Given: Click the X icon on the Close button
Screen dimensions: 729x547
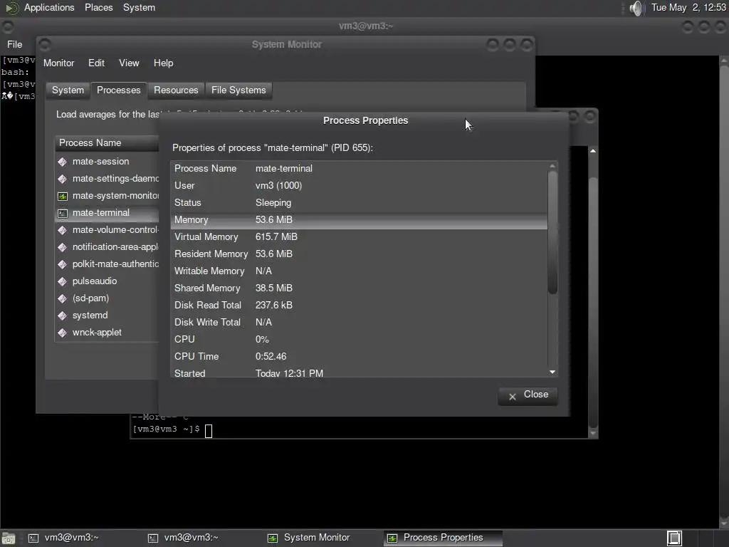Looking at the screenshot, I should click(513, 397).
